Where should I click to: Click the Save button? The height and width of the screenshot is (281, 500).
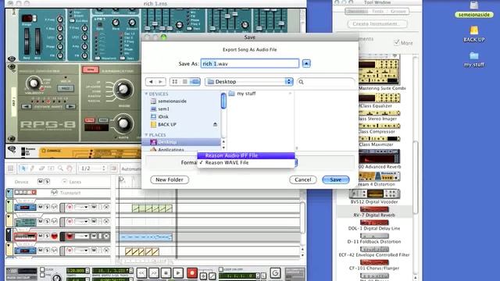pyautogui.click(x=335, y=180)
